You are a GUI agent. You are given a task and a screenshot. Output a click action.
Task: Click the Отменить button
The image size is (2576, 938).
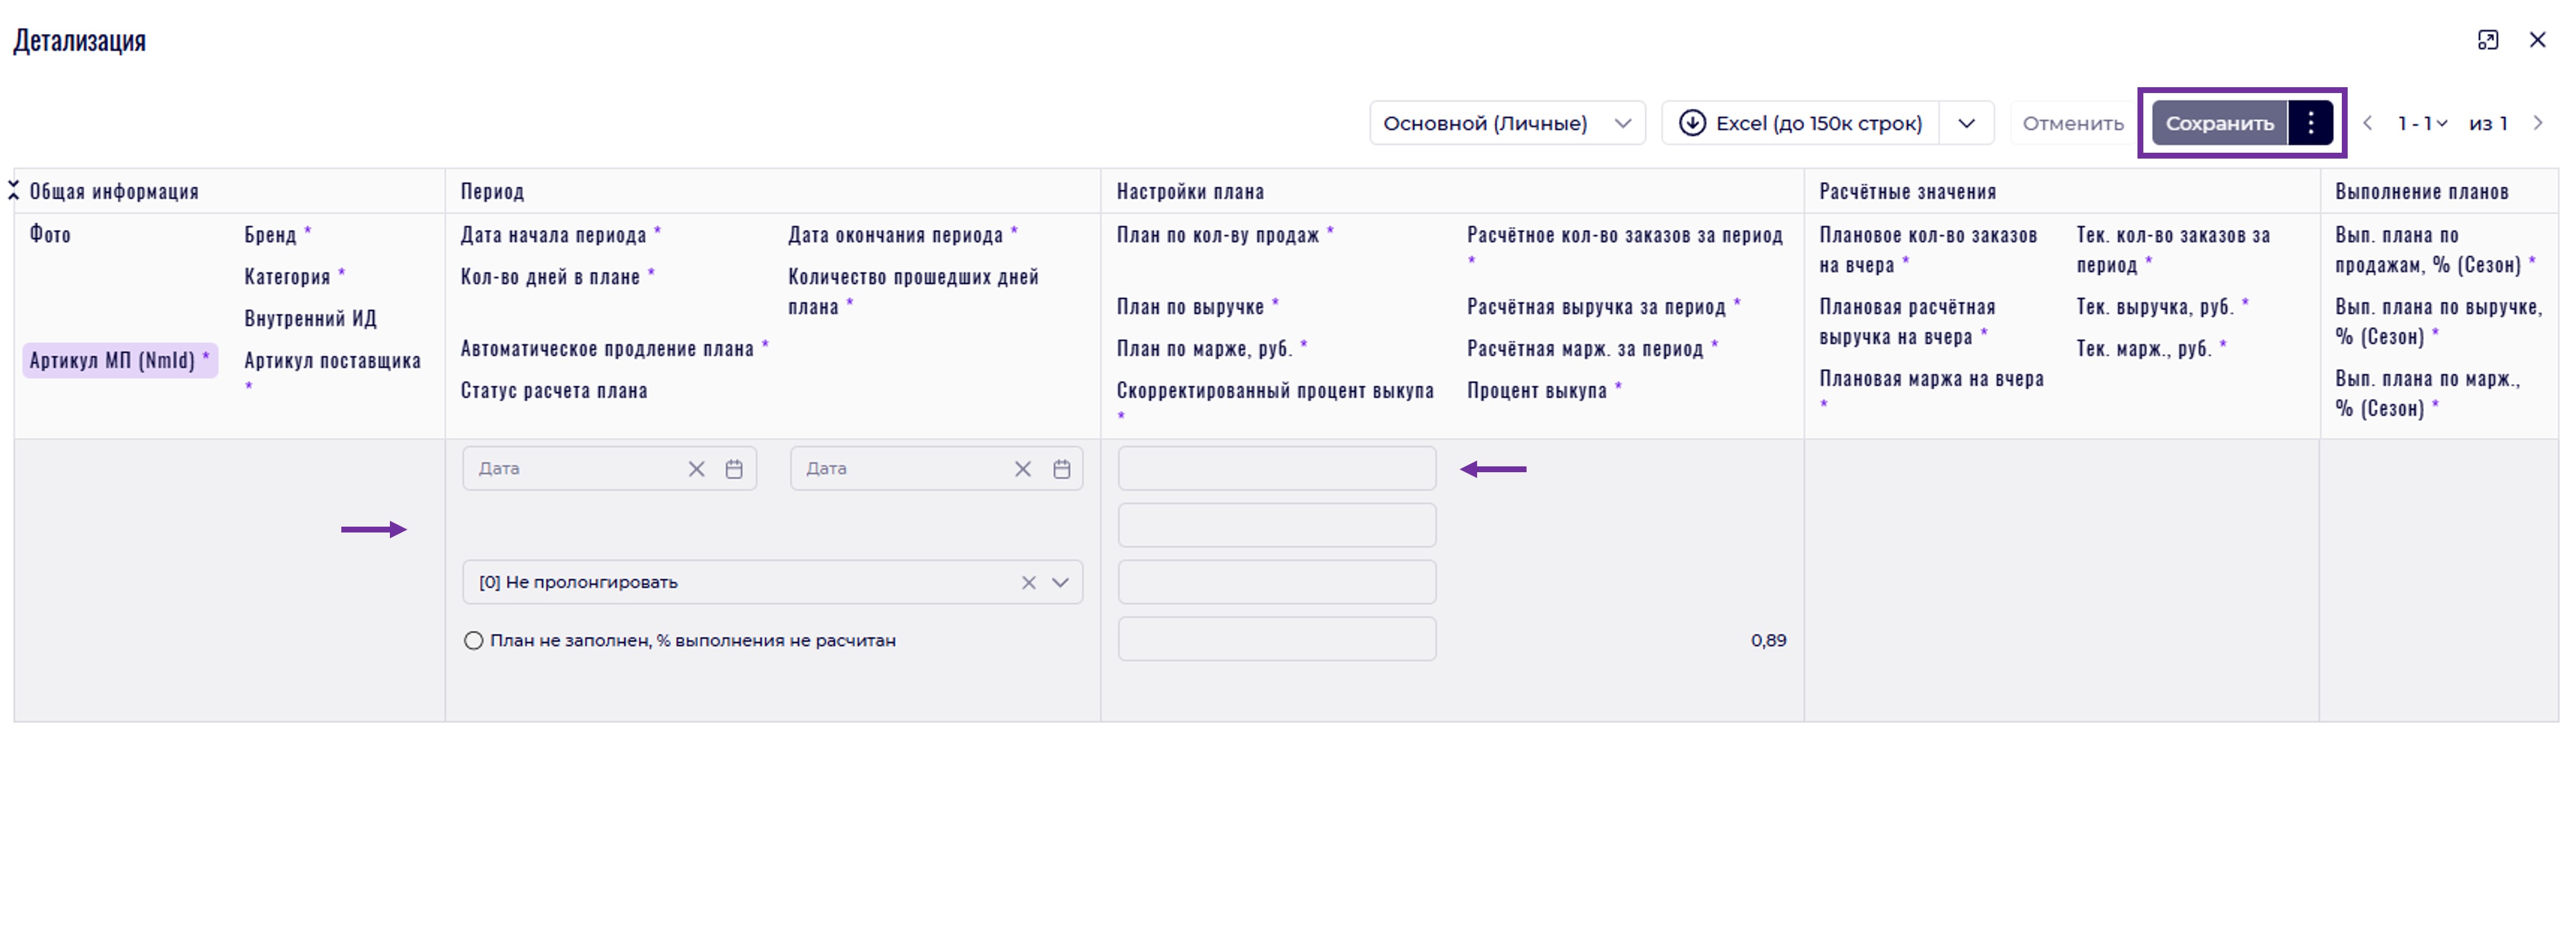tap(2072, 123)
